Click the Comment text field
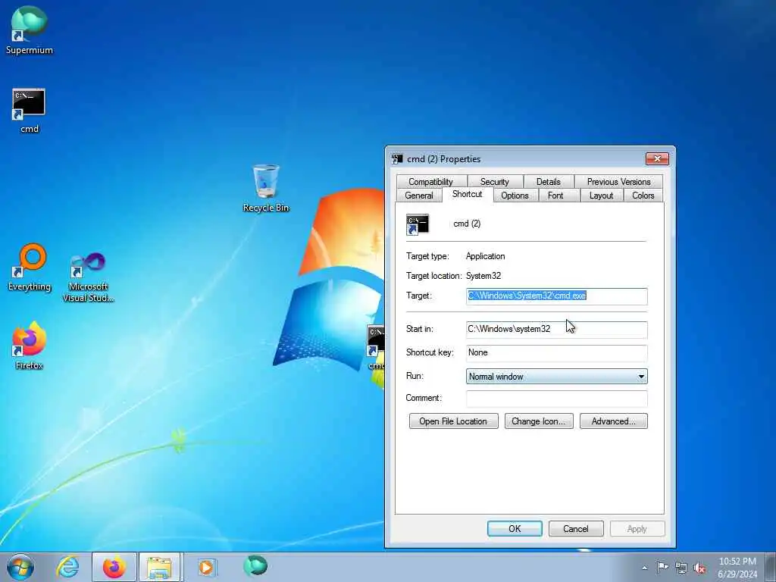This screenshot has width=776, height=582. (x=557, y=399)
